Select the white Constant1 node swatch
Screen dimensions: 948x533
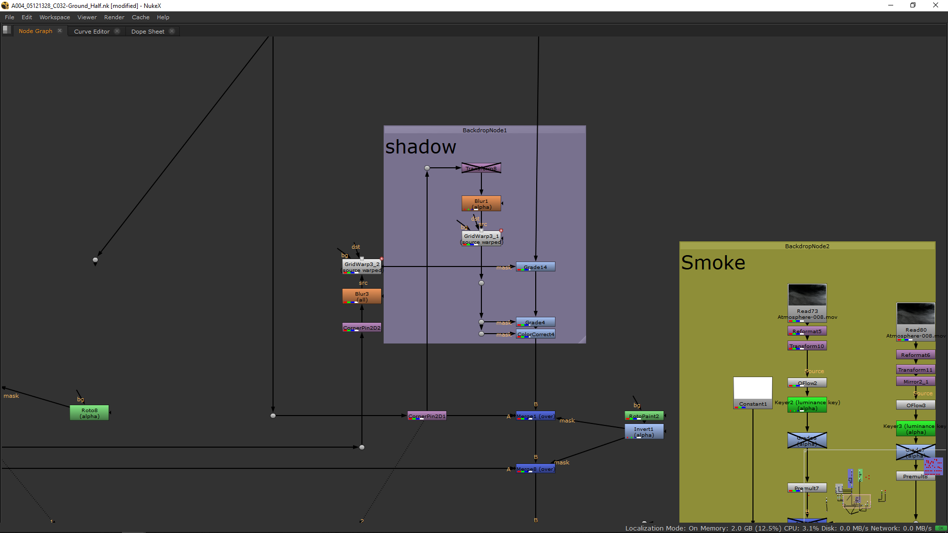(x=752, y=388)
